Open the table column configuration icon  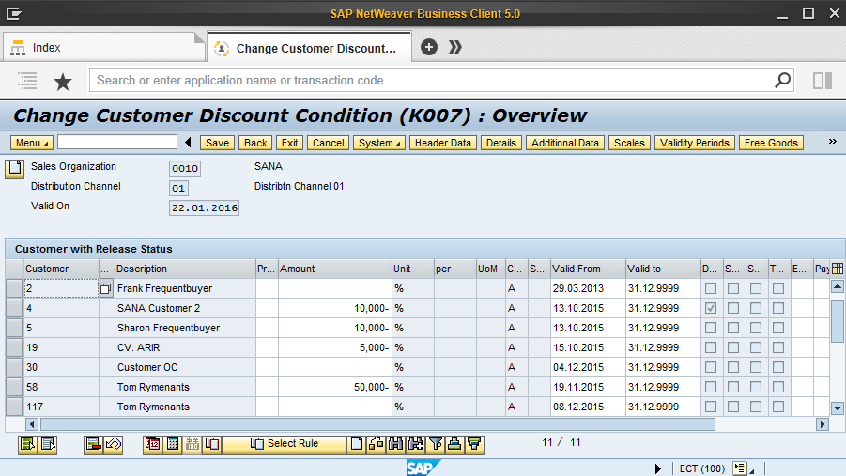[838, 269]
